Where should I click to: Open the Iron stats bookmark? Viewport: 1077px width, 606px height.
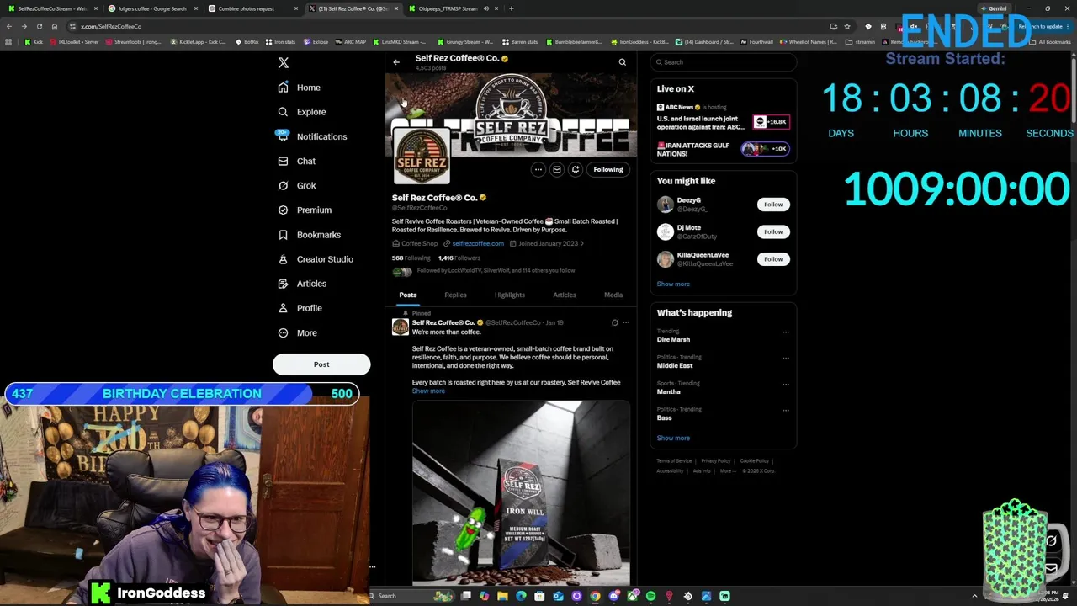click(279, 42)
